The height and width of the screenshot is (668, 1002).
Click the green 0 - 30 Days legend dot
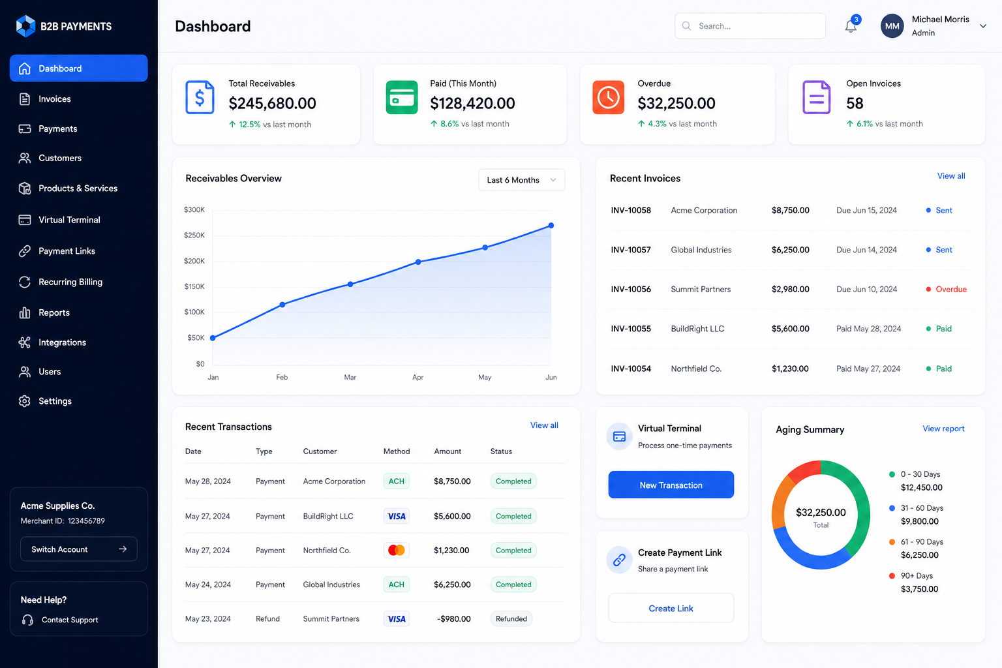coord(892,474)
